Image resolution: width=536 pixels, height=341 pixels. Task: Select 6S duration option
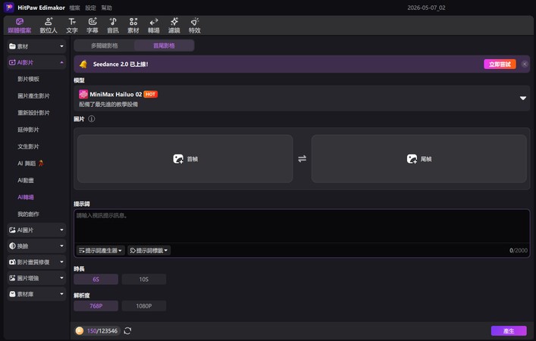pos(96,279)
